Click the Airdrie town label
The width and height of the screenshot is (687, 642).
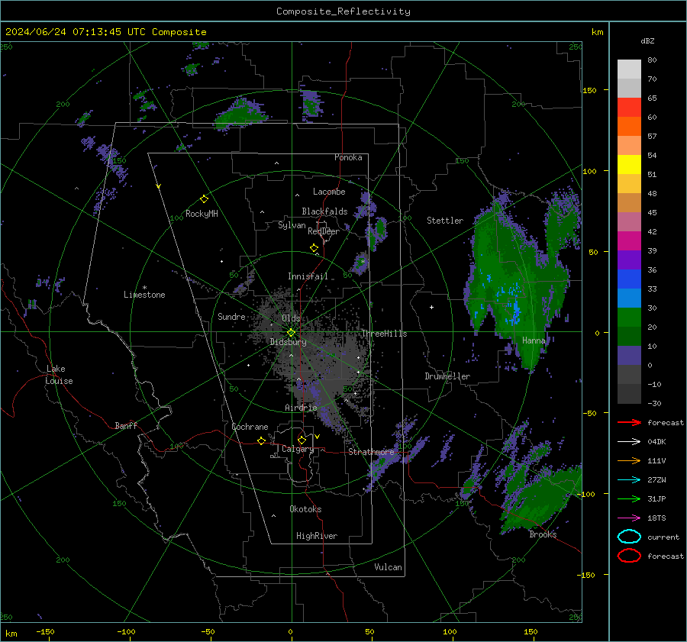pyautogui.click(x=301, y=408)
